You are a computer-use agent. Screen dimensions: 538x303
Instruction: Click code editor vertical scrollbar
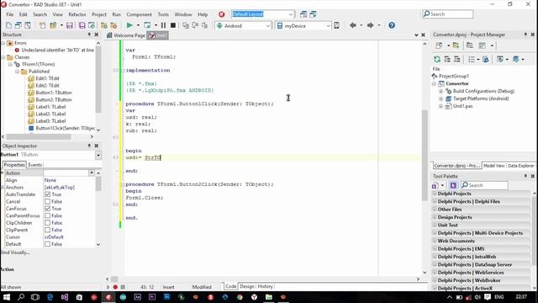(x=425, y=158)
